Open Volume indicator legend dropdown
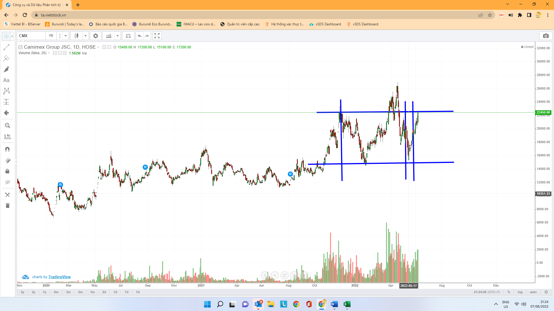Image resolution: width=554 pixels, height=311 pixels. tap(49, 53)
